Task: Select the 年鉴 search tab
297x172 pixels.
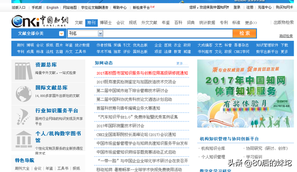Action: 166,23
